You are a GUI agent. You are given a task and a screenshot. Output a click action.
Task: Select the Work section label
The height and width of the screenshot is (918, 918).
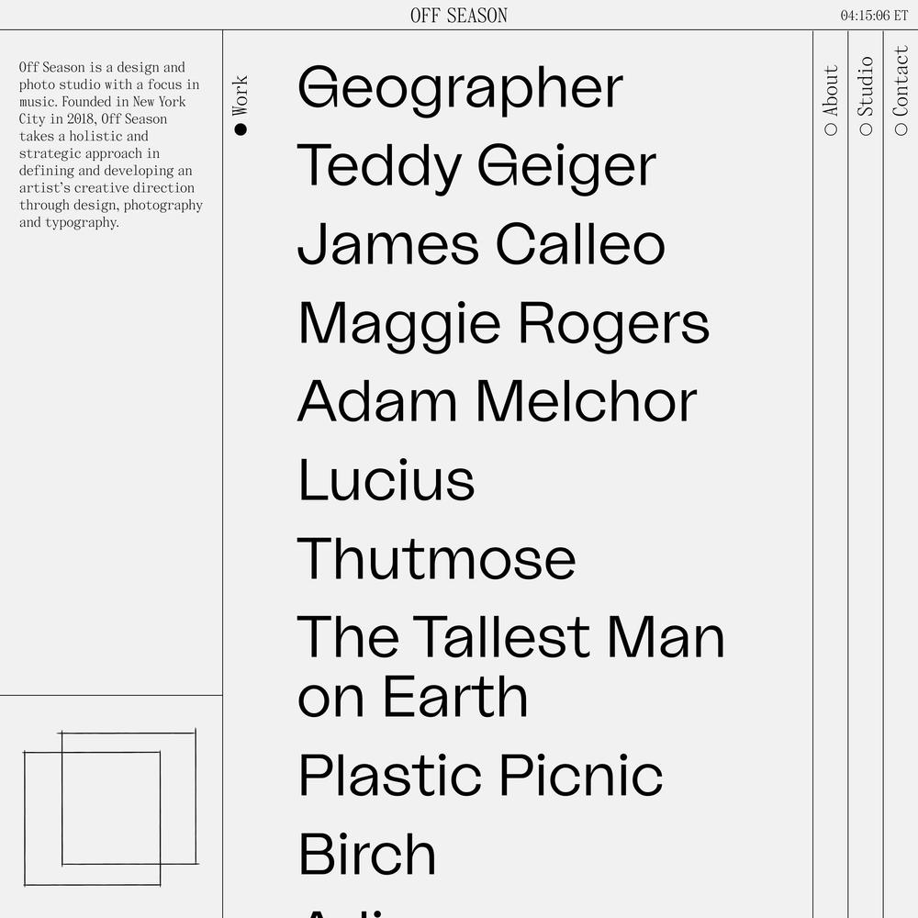click(x=240, y=95)
